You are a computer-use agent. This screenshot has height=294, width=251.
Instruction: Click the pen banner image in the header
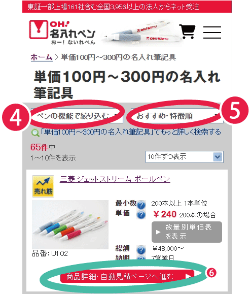(x=138, y=33)
